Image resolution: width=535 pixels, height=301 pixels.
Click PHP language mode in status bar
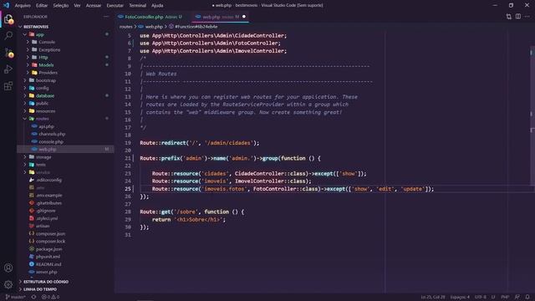pos(505,297)
